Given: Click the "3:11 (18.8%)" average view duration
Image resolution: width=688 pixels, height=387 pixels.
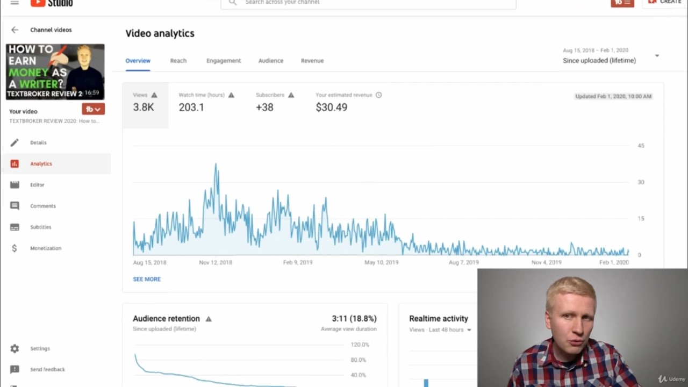Looking at the screenshot, I should coord(354,319).
